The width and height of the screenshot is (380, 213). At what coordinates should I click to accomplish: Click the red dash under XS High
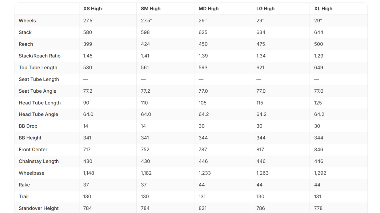pos(85,80)
